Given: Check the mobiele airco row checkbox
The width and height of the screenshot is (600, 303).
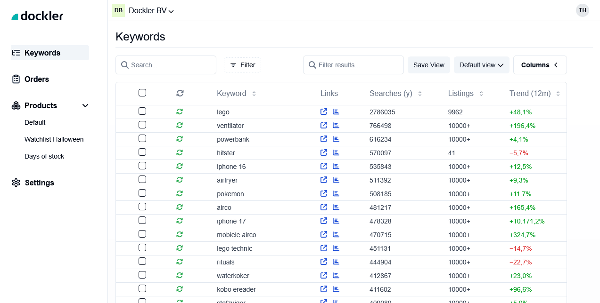Looking at the screenshot, I should pos(142,234).
